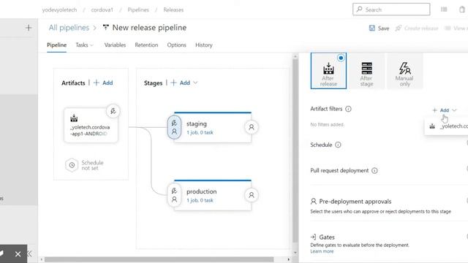
Task: Click the New release pipeline title
Action: point(149,28)
